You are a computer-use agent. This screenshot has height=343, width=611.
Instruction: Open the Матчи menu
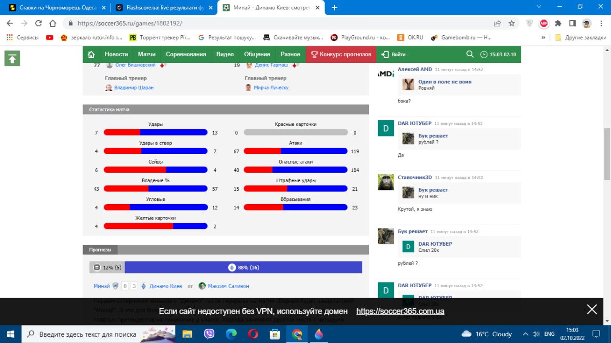pos(147,54)
